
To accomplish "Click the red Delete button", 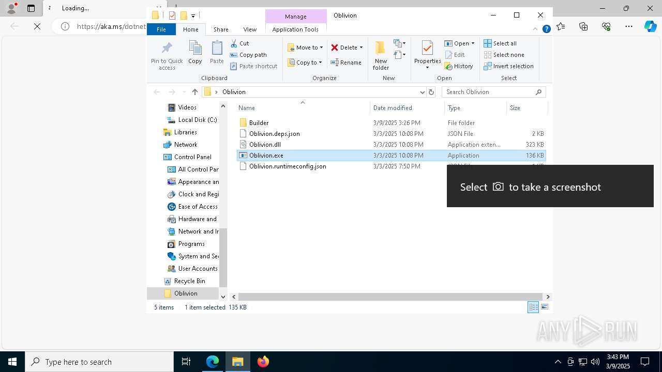I will 344,48.
